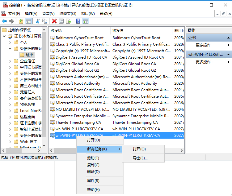This screenshot has width=232, height=196.
Task: Collapse the 证书 section in actions pane
Action: coord(229,38)
